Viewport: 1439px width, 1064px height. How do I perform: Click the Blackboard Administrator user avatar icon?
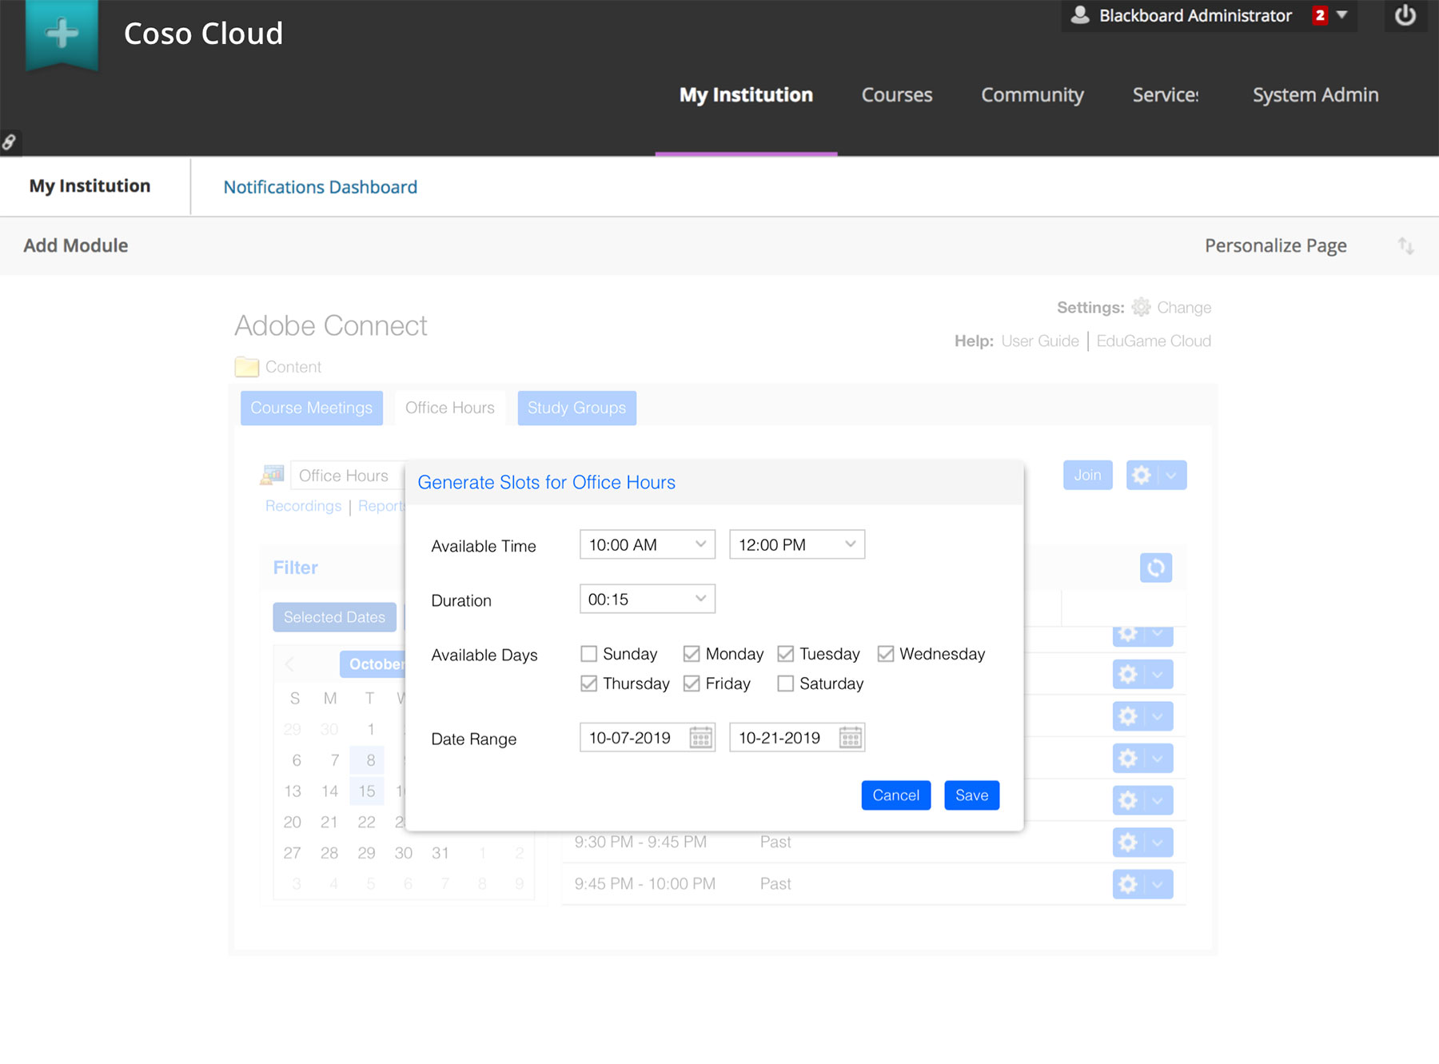tap(1080, 14)
